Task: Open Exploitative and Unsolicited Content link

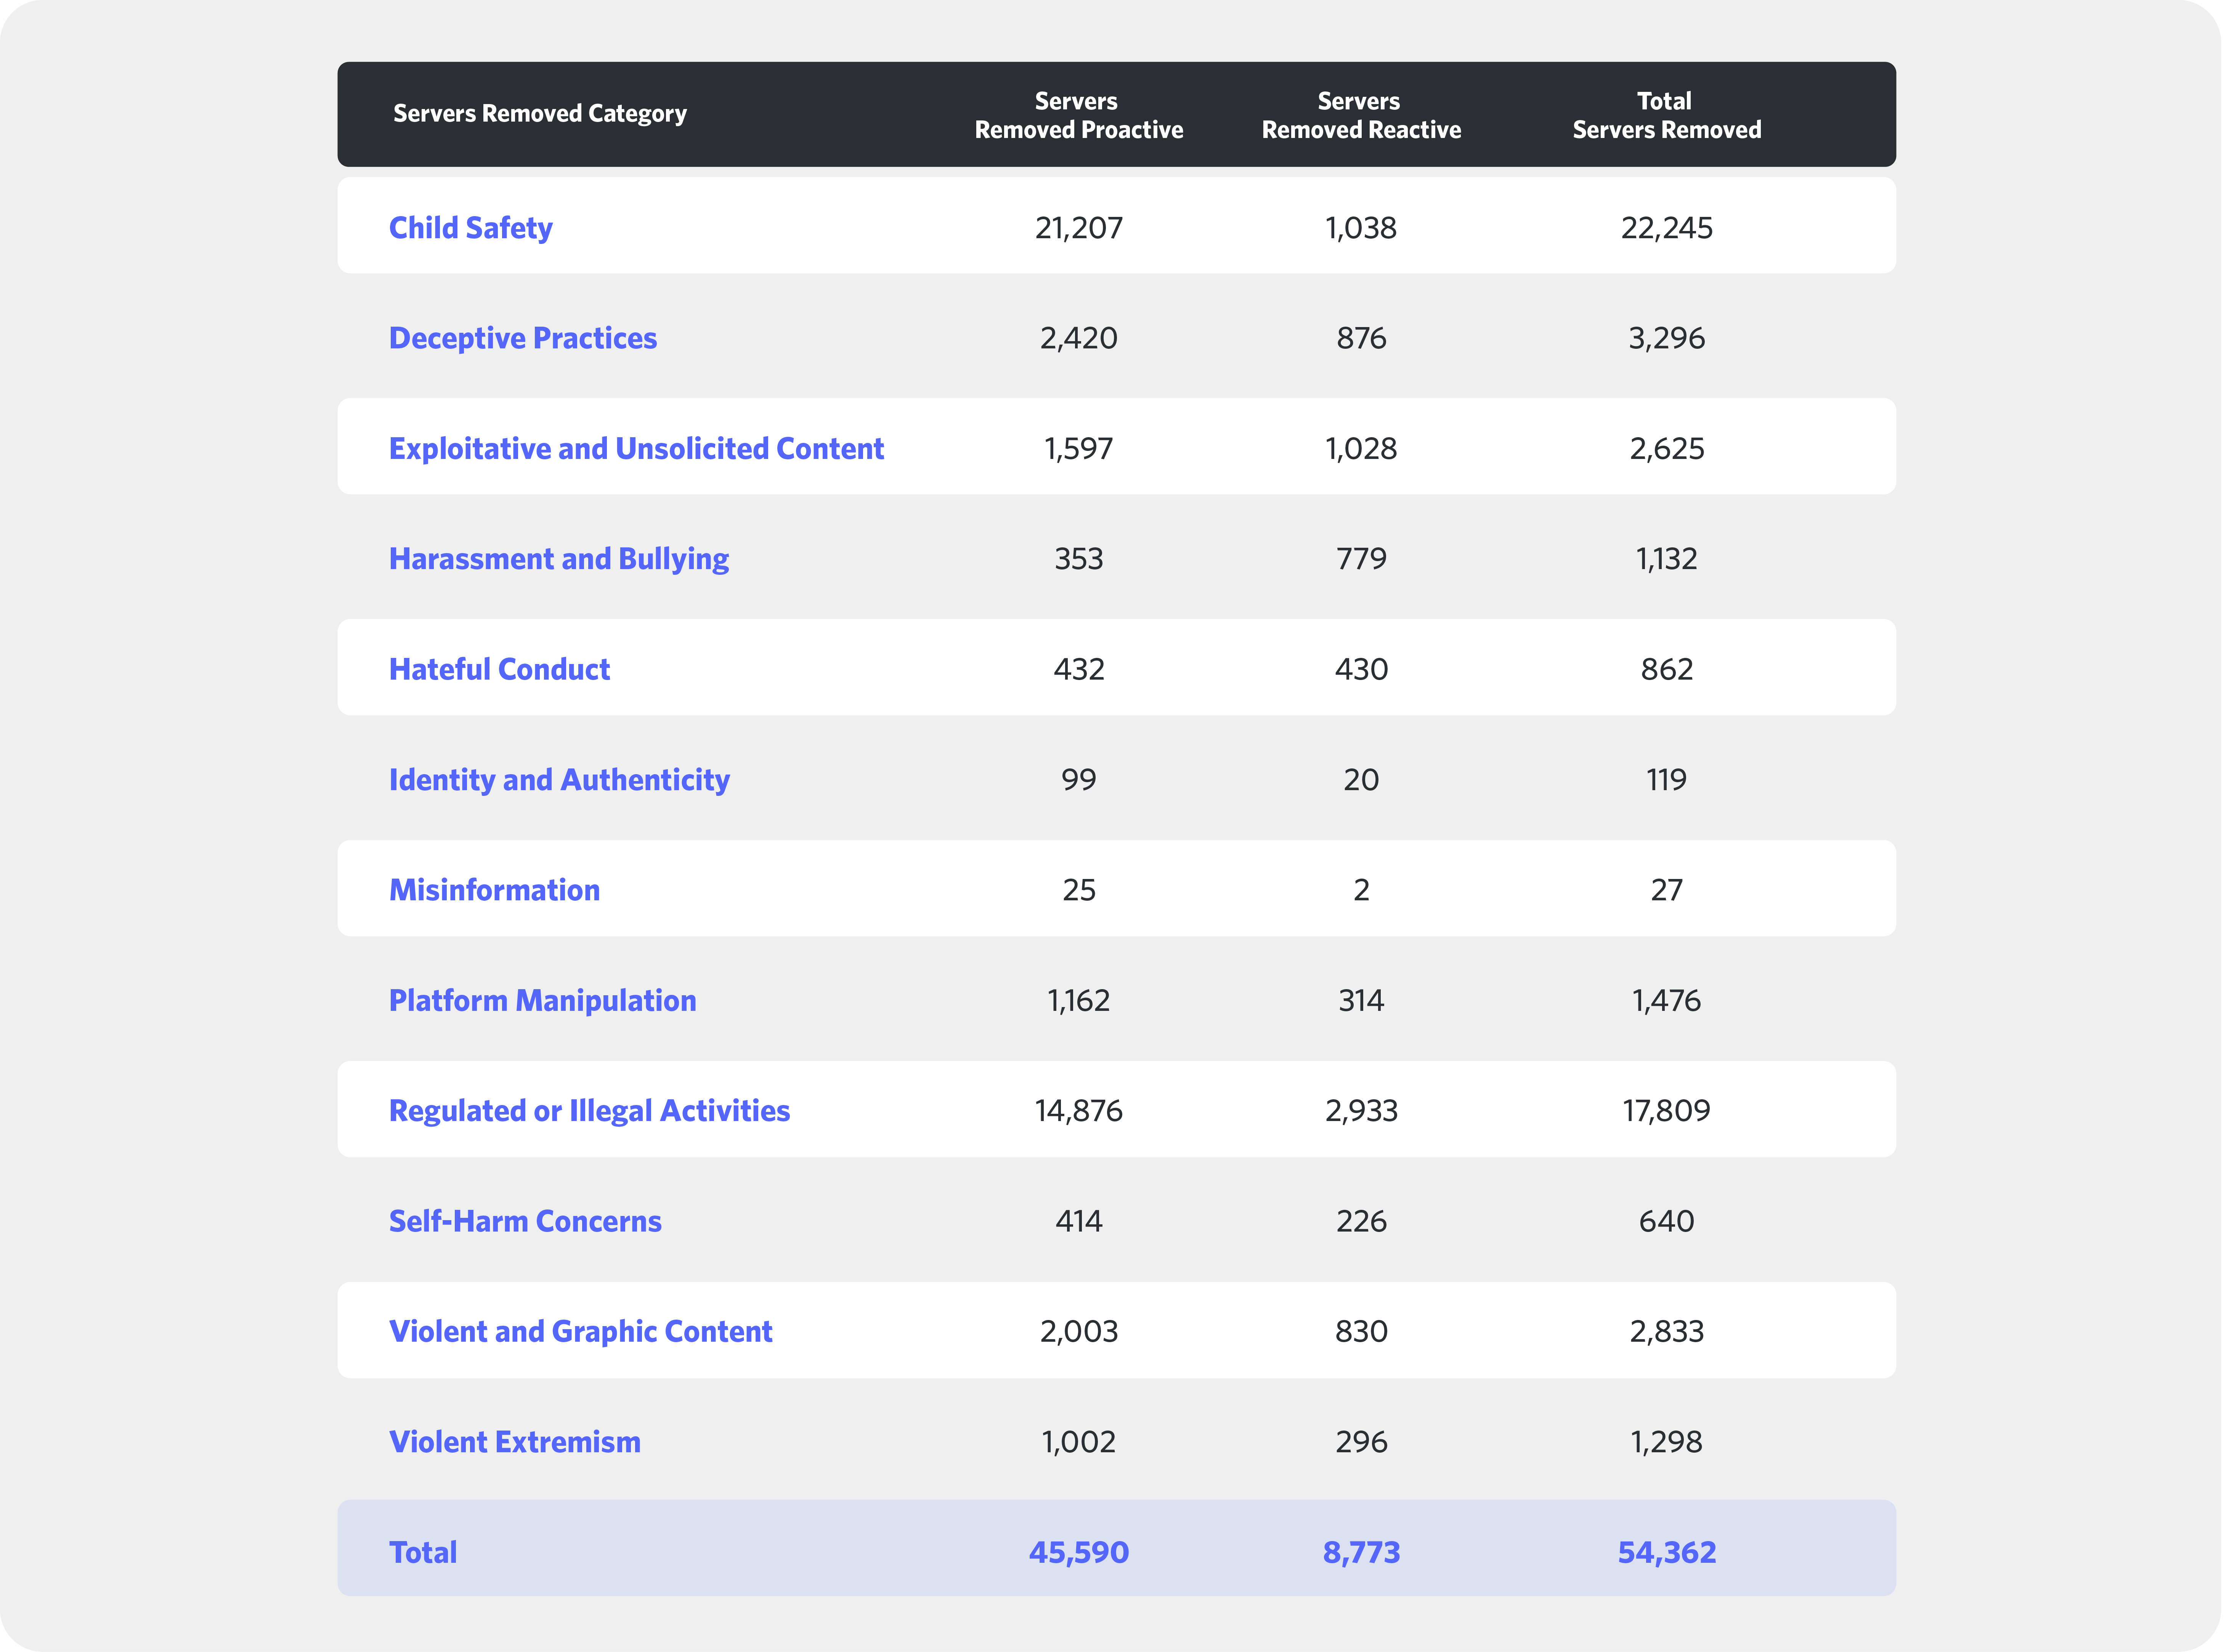Action: click(x=636, y=449)
